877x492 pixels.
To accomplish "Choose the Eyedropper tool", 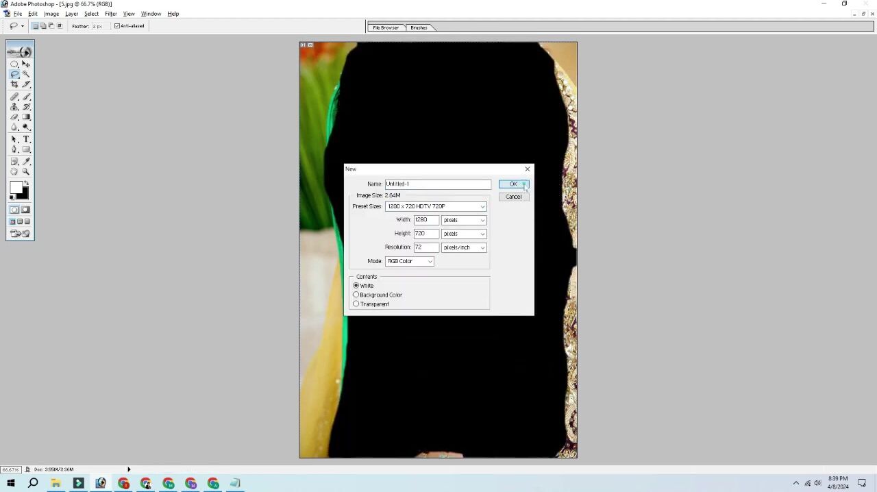I will pos(26,162).
